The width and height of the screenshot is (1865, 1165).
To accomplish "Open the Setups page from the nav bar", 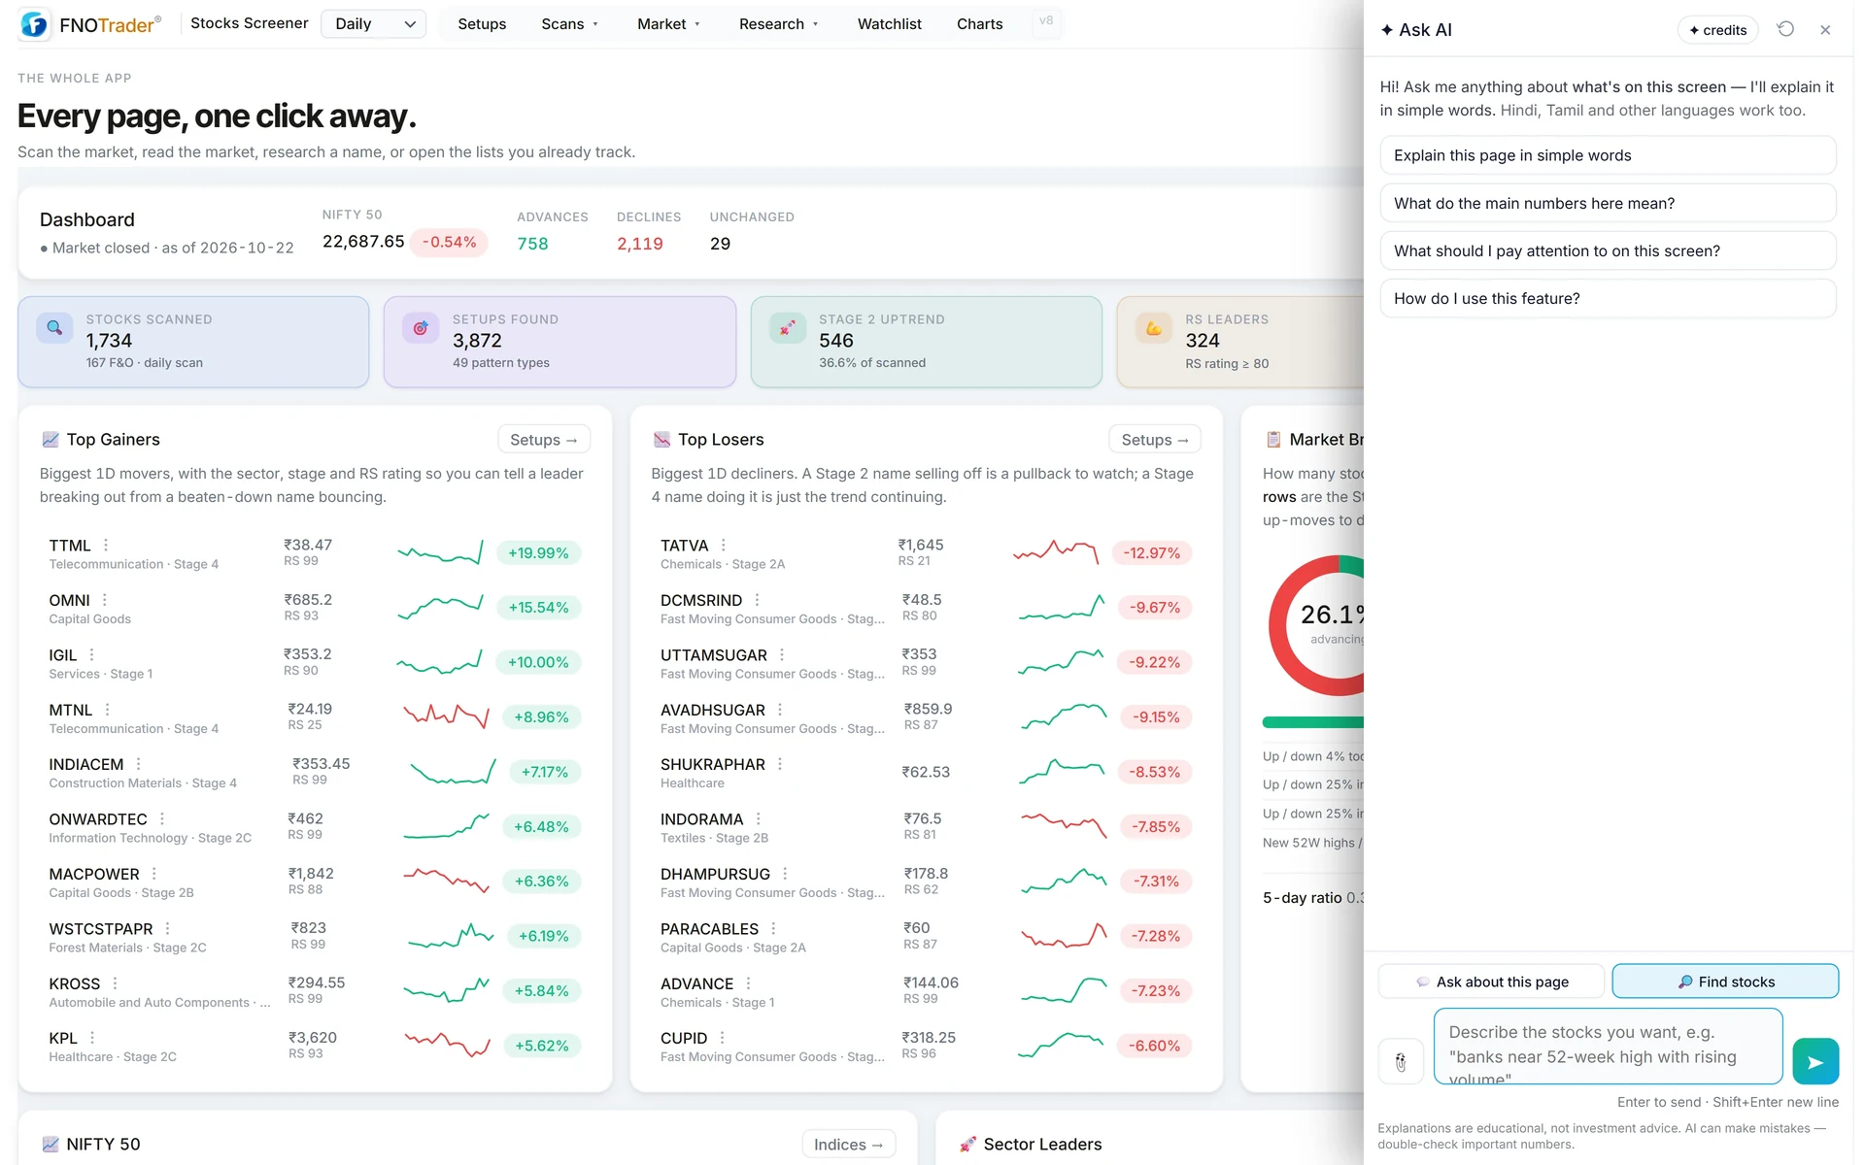I will (x=482, y=24).
